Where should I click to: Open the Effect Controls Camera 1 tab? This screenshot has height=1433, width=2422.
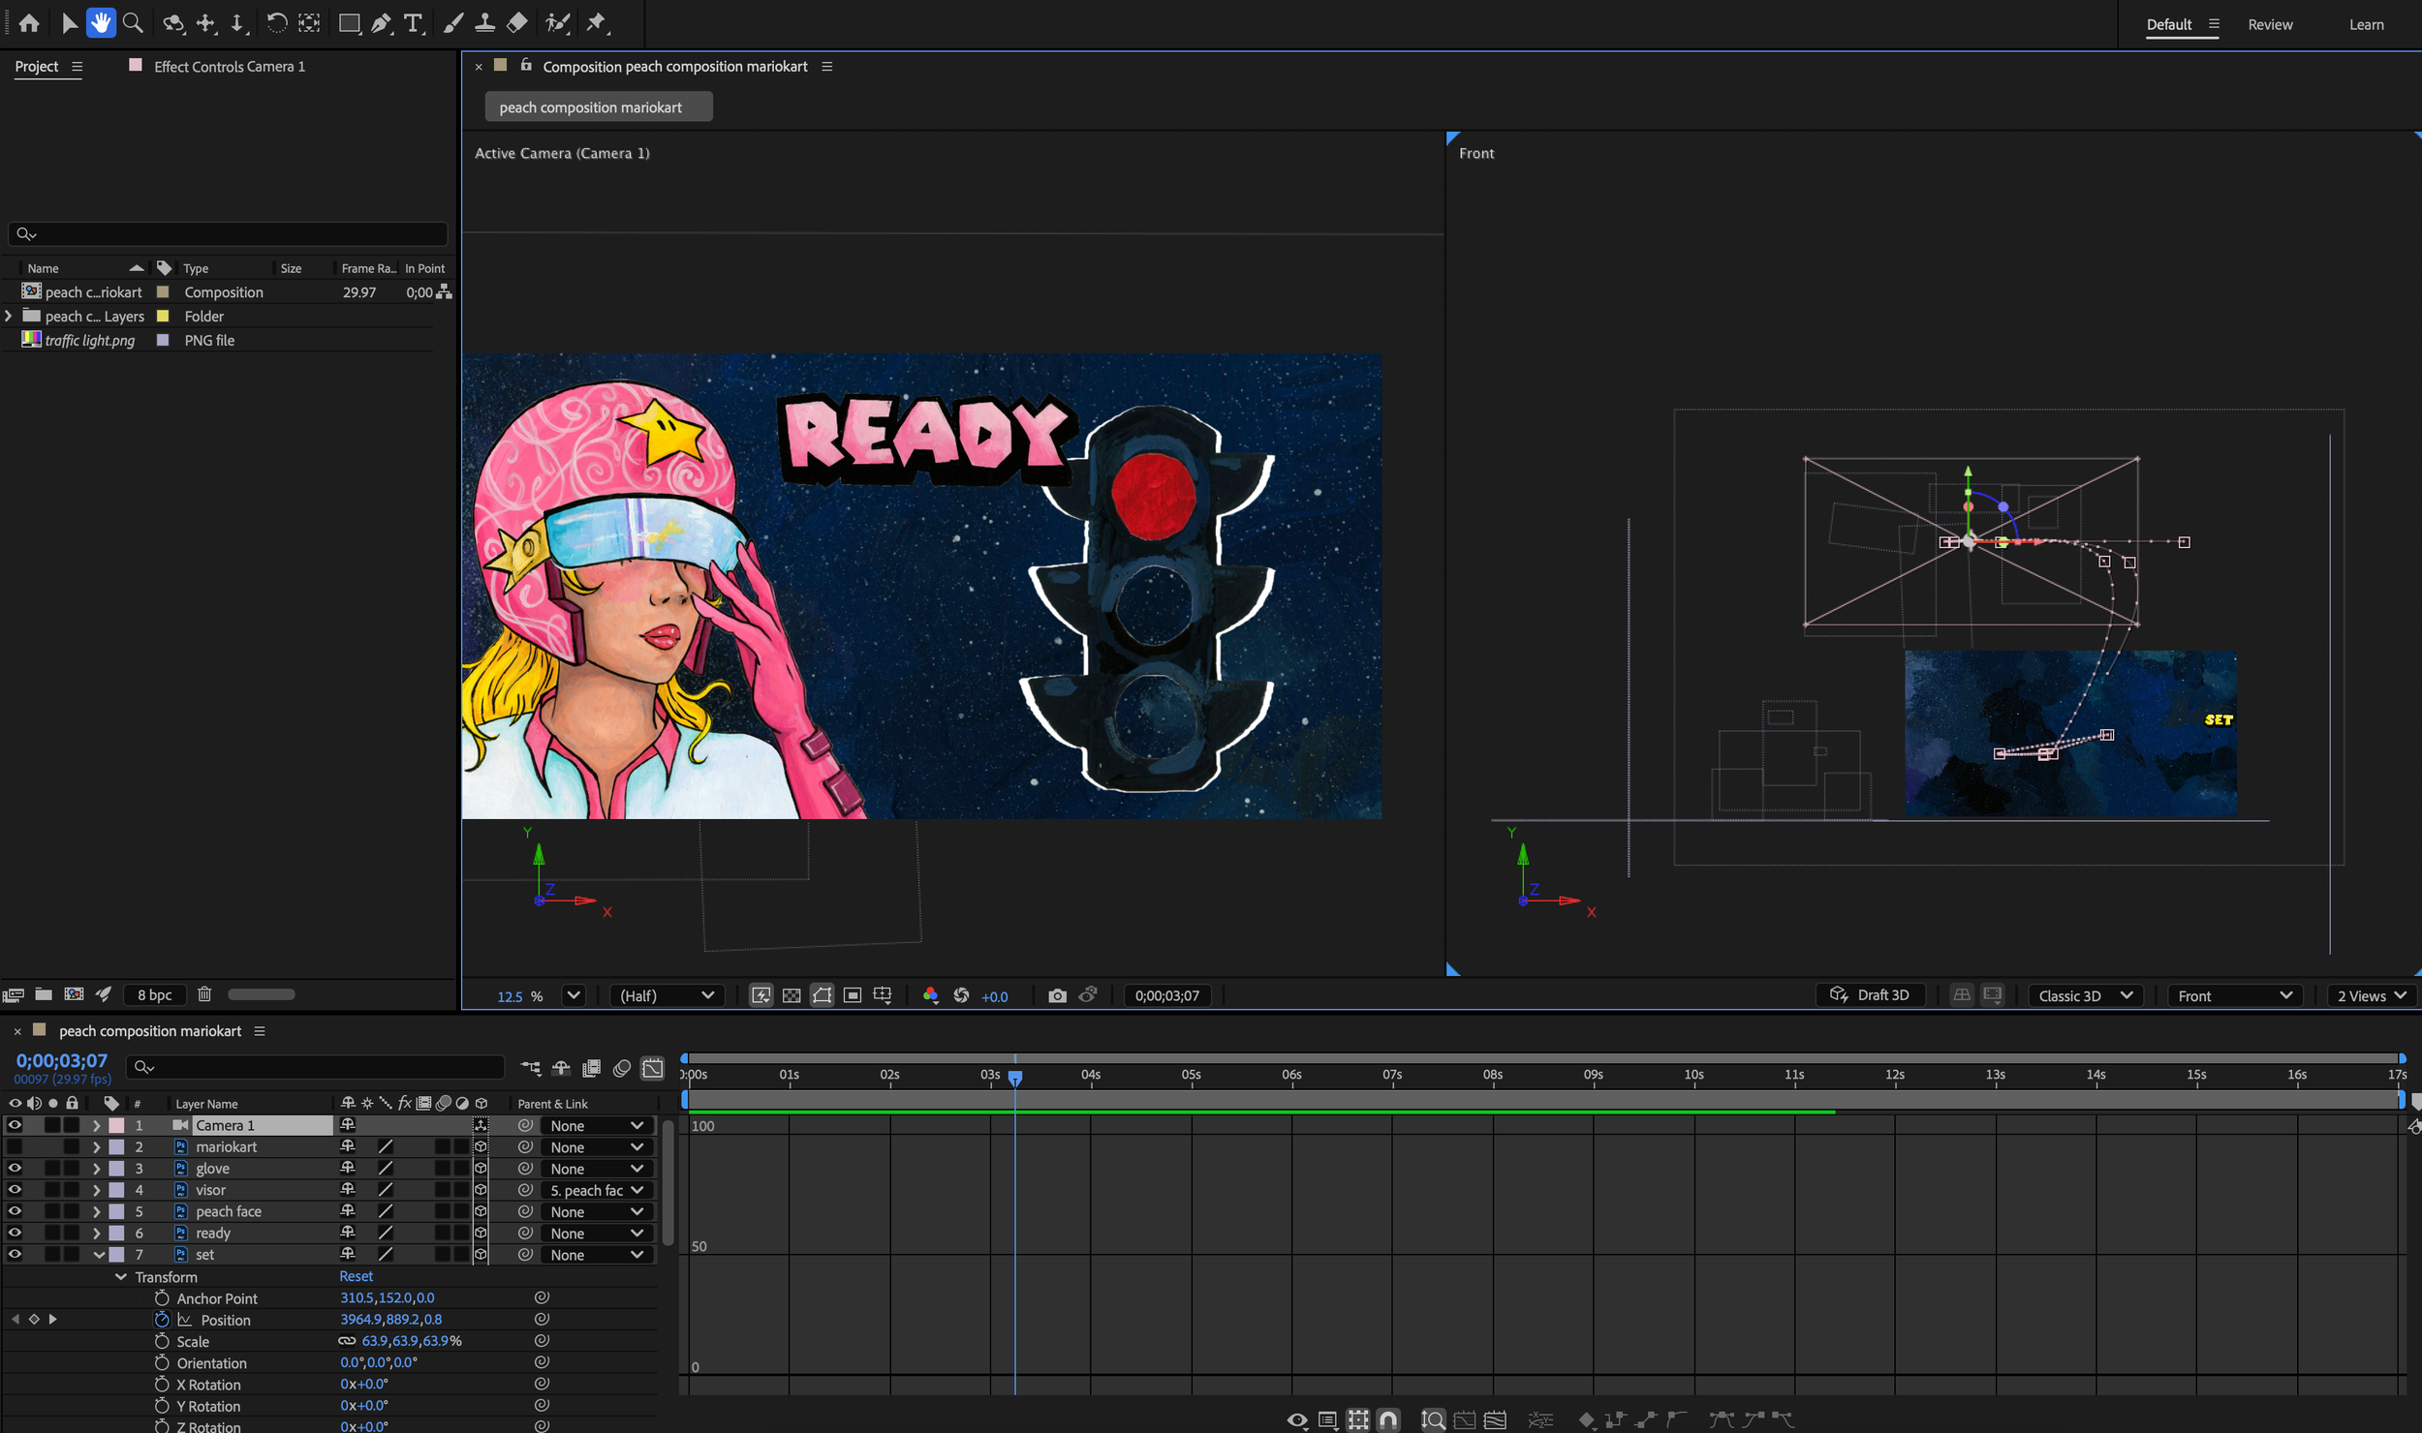(x=229, y=66)
